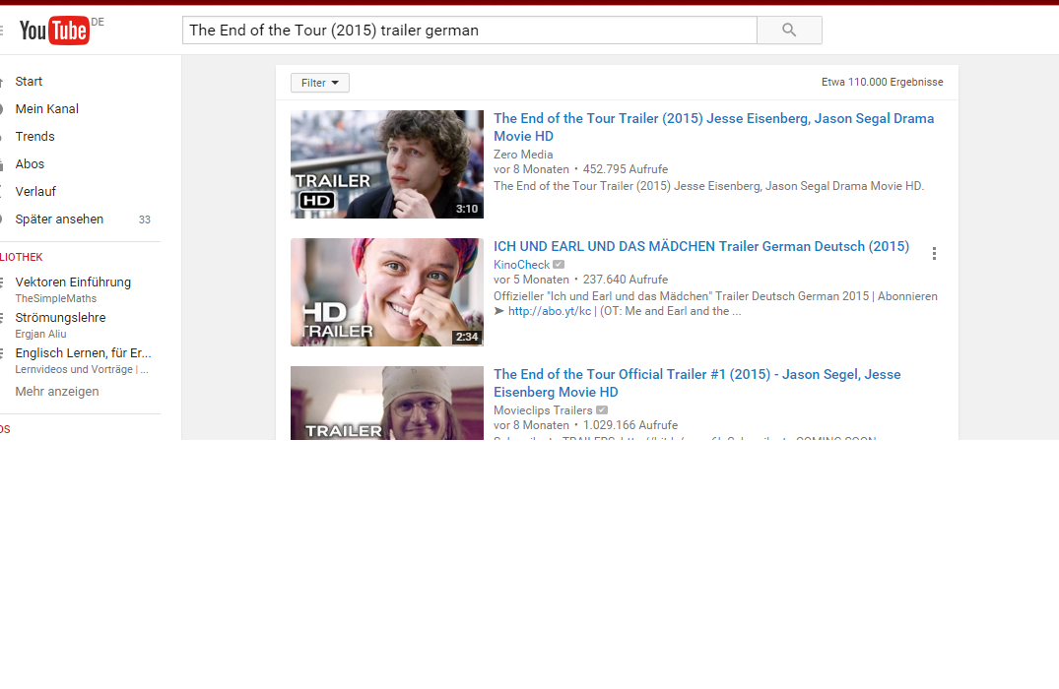Click 452.795 Aufrufe text

(626, 169)
